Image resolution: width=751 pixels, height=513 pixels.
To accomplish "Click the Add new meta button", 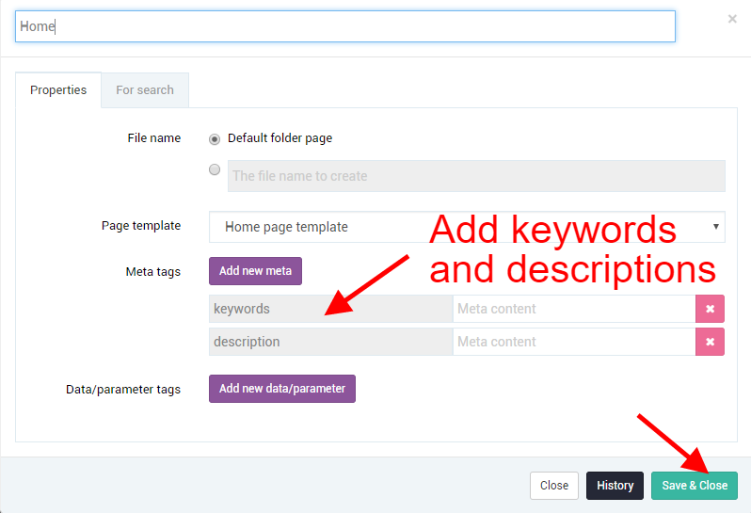I will click(255, 271).
